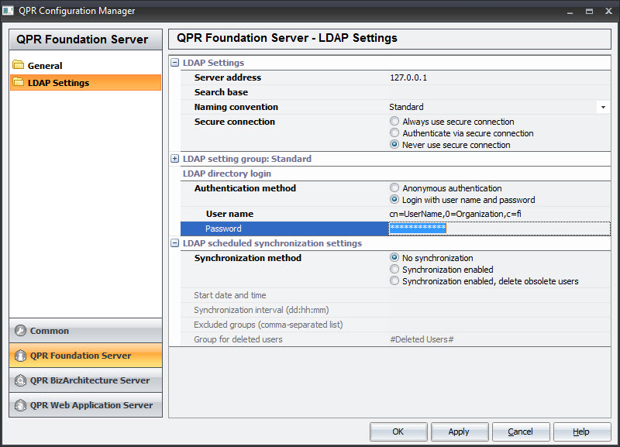The width and height of the screenshot is (620, 447).
Task: Click the OK button
Action: click(398, 432)
